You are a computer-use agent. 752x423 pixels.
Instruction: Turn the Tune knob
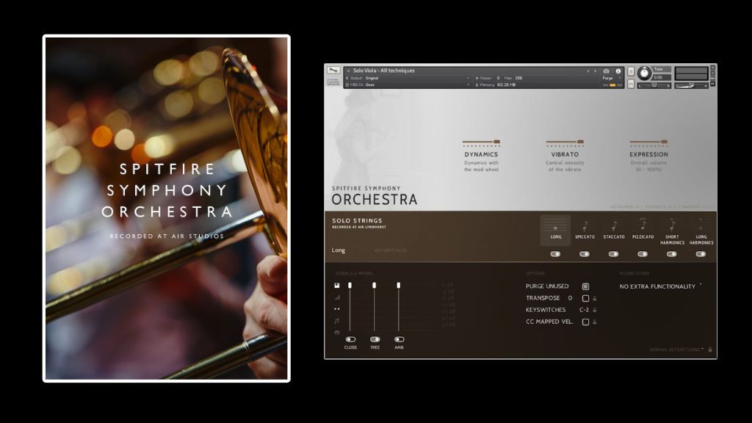coord(645,73)
